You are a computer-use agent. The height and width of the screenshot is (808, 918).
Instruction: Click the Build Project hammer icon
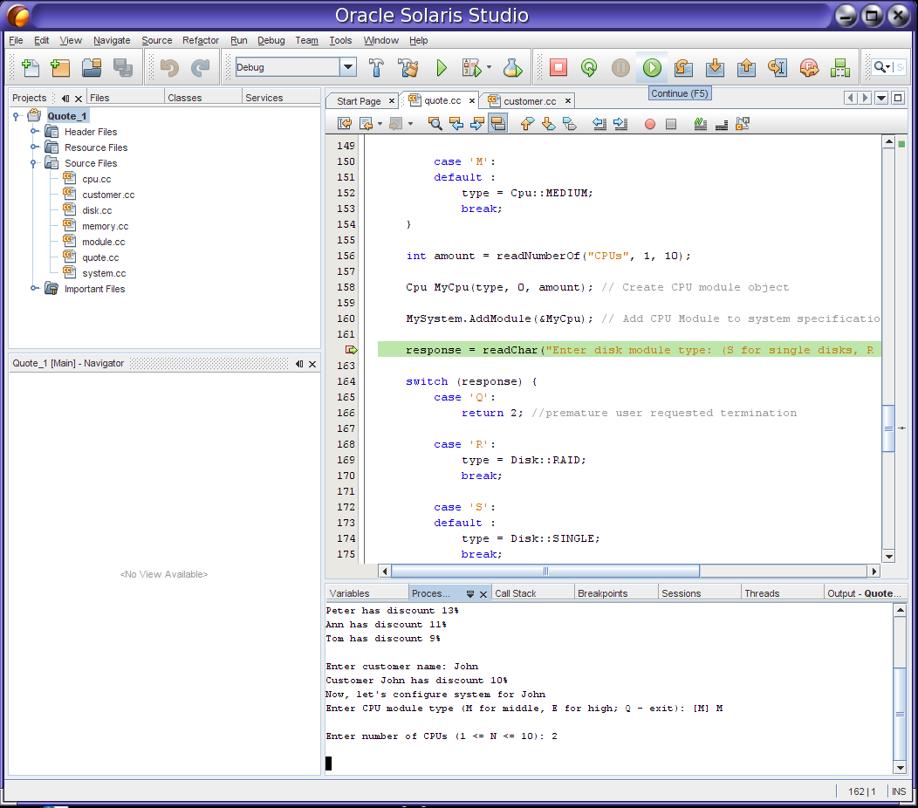(376, 67)
